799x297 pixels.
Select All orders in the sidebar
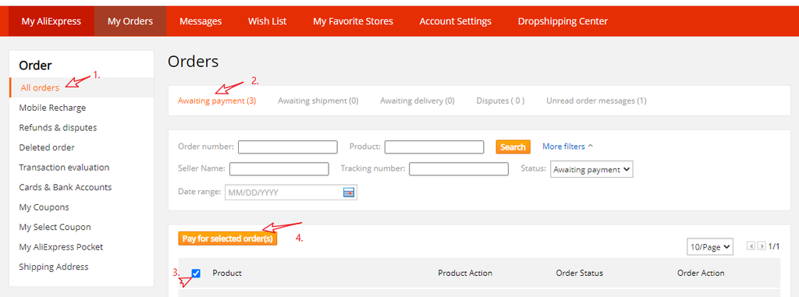click(x=40, y=87)
